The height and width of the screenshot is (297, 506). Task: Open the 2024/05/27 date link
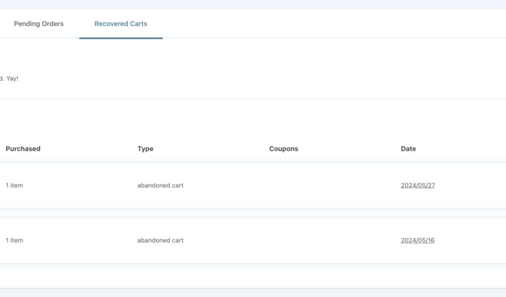(x=418, y=185)
